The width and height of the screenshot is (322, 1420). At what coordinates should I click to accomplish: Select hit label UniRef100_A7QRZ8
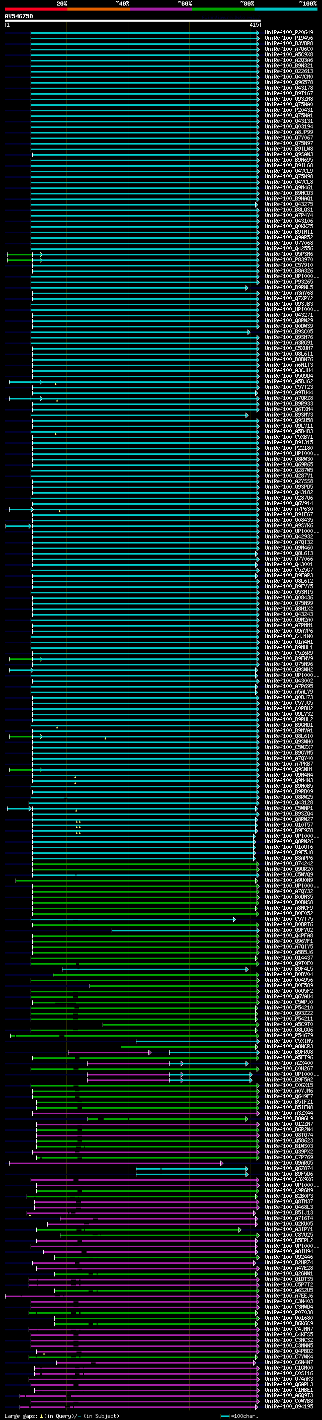[x=289, y=398]
